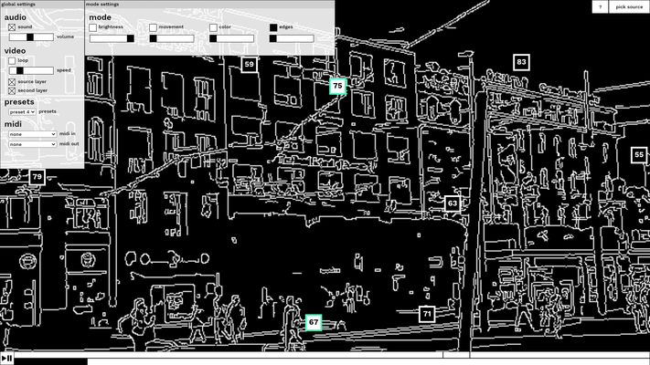Expand the midi out dropdown
Viewport: 650px width, 365px height.
pyautogui.click(x=33, y=143)
